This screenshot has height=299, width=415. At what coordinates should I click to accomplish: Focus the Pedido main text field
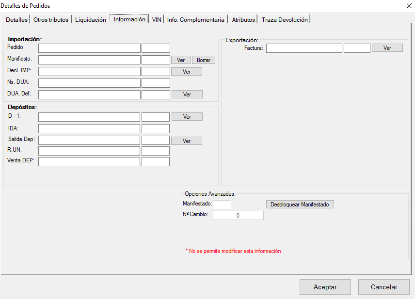pos(89,48)
